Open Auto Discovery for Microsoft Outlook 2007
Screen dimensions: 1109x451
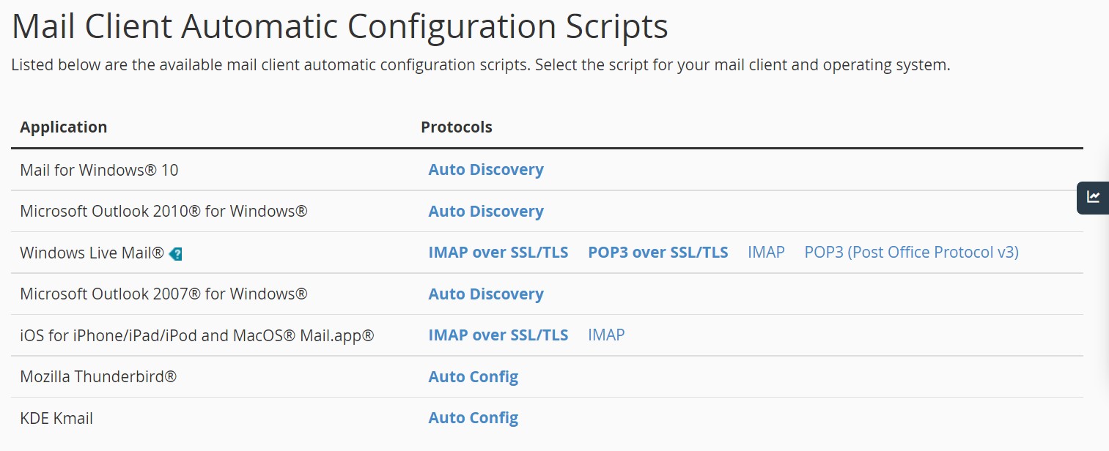[x=486, y=294]
